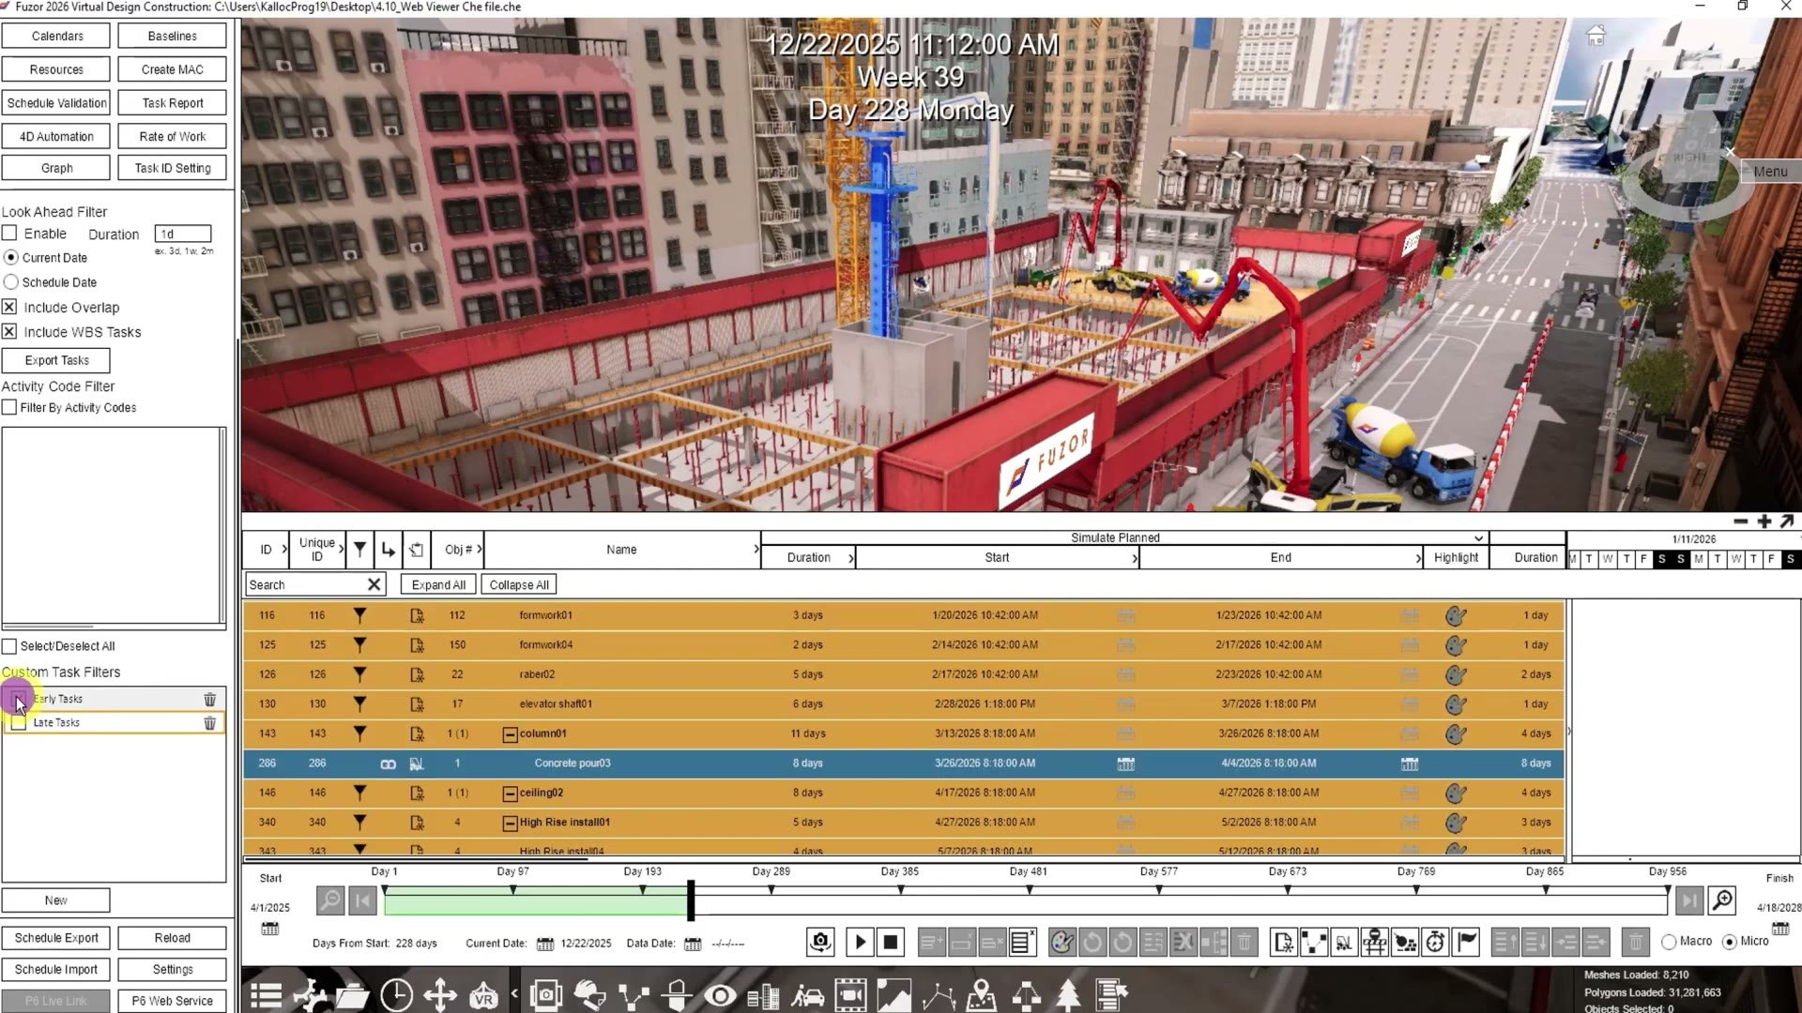
Task: Click the flag icon in task toolbar
Action: tap(1467, 942)
